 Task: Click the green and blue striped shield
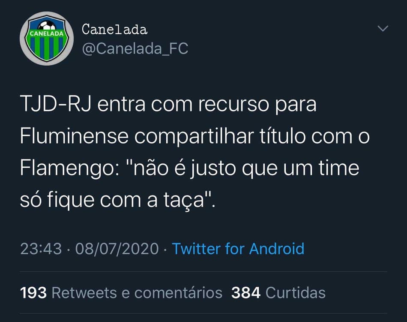pos(47,40)
